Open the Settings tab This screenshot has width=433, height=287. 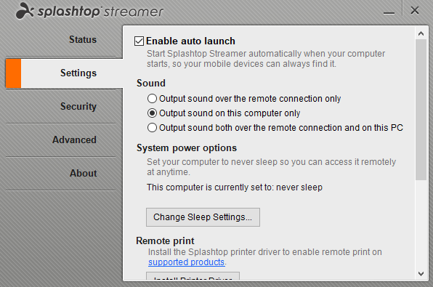tap(64, 73)
